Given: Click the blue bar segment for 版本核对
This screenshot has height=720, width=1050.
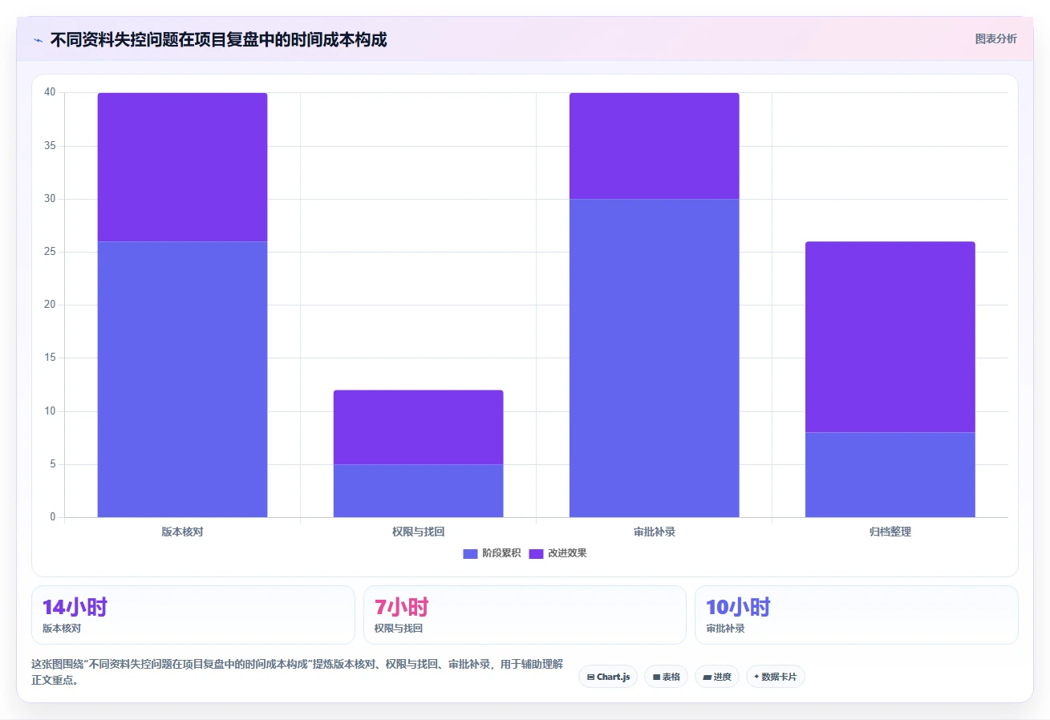Looking at the screenshot, I should [x=182, y=379].
